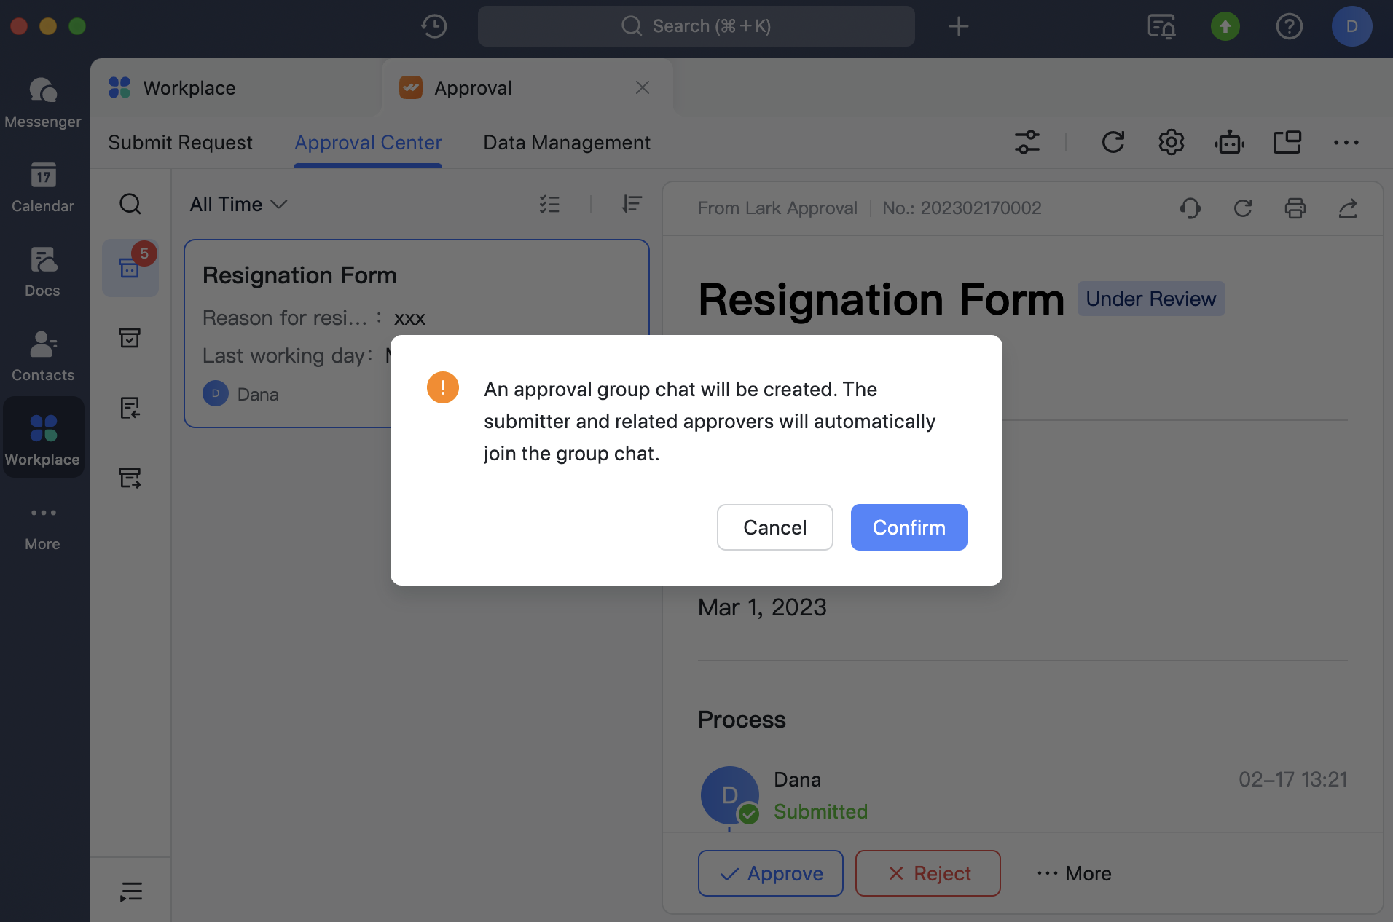Print the Resignation Form approval
This screenshot has width=1393, height=922.
1295,208
